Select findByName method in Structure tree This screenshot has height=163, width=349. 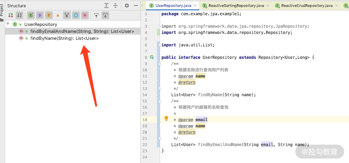click(64, 38)
